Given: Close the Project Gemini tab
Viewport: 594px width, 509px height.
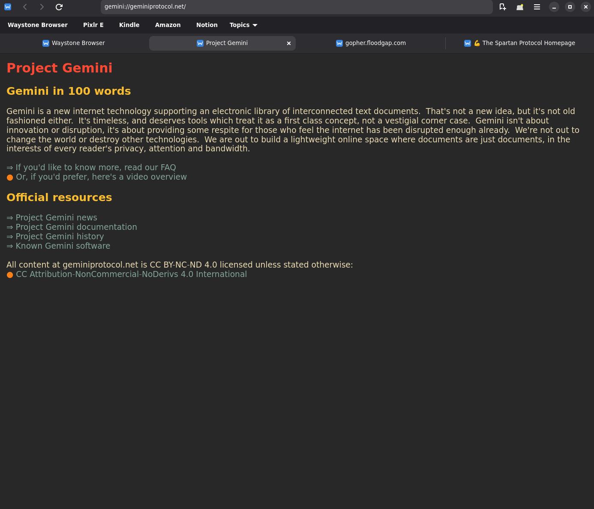Looking at the screenshot, I should point(289,43).
